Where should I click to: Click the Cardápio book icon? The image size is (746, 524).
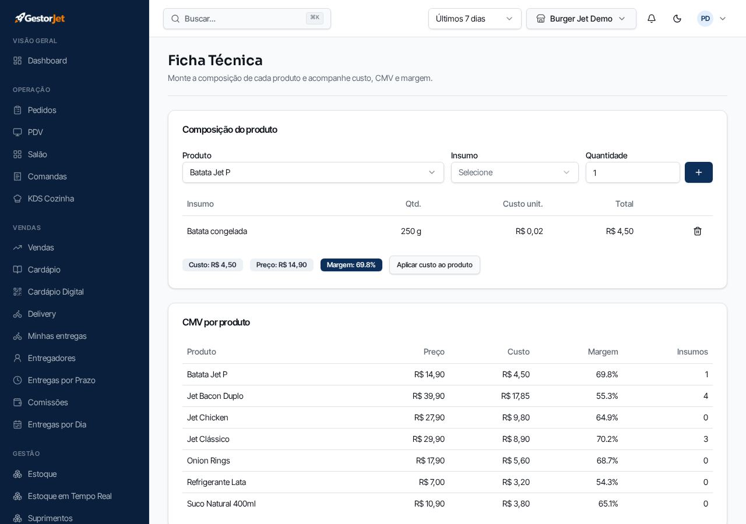17,270
